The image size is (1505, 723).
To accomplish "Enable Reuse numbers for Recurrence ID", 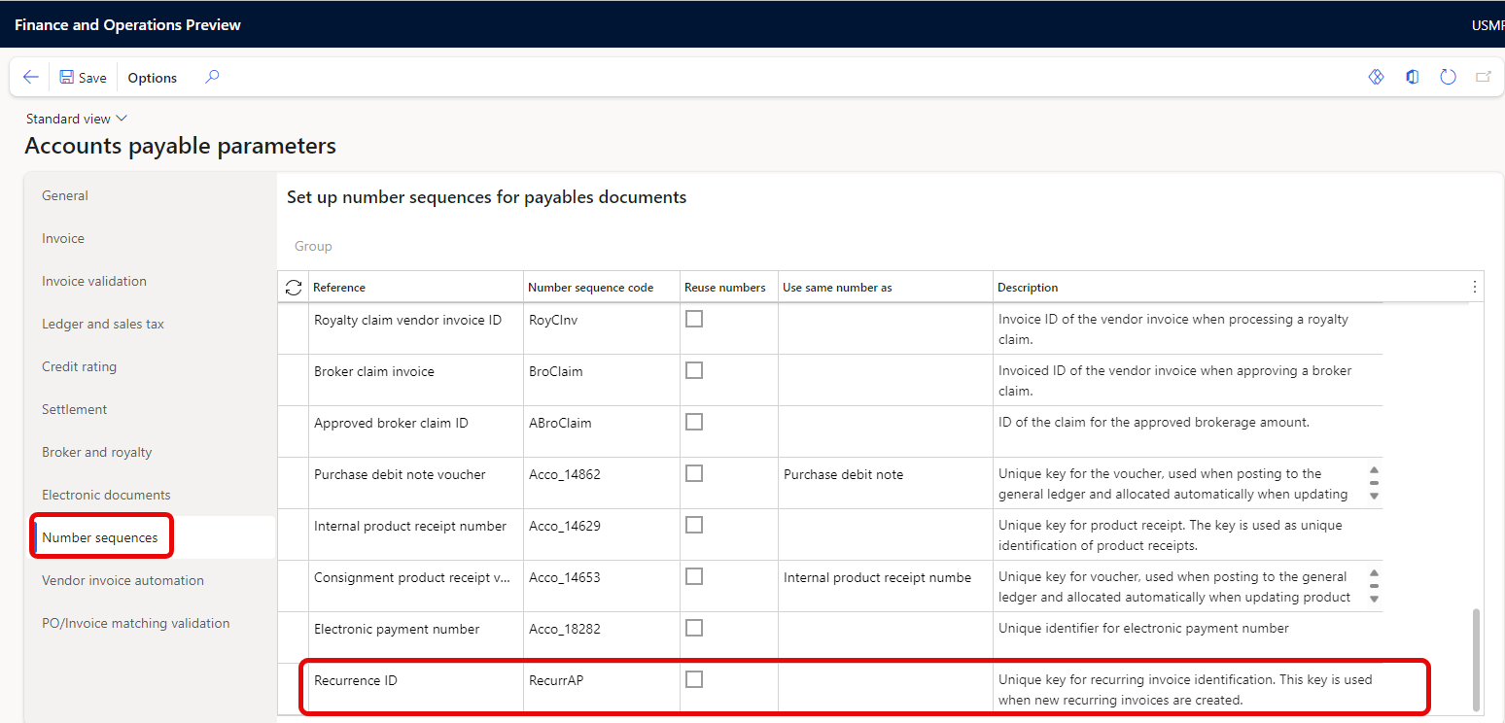I will click(694, 679).
